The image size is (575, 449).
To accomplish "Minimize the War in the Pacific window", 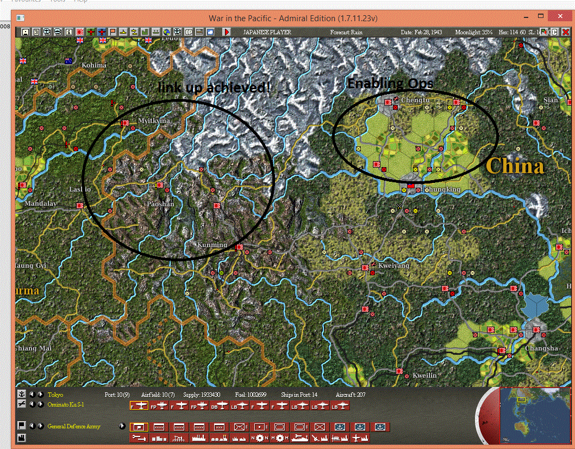I will coord(526,17).
